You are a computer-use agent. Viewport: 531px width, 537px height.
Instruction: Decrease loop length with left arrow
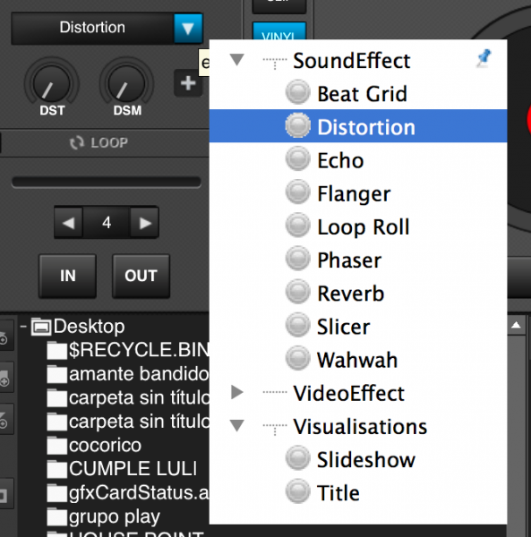coord(69,223)
